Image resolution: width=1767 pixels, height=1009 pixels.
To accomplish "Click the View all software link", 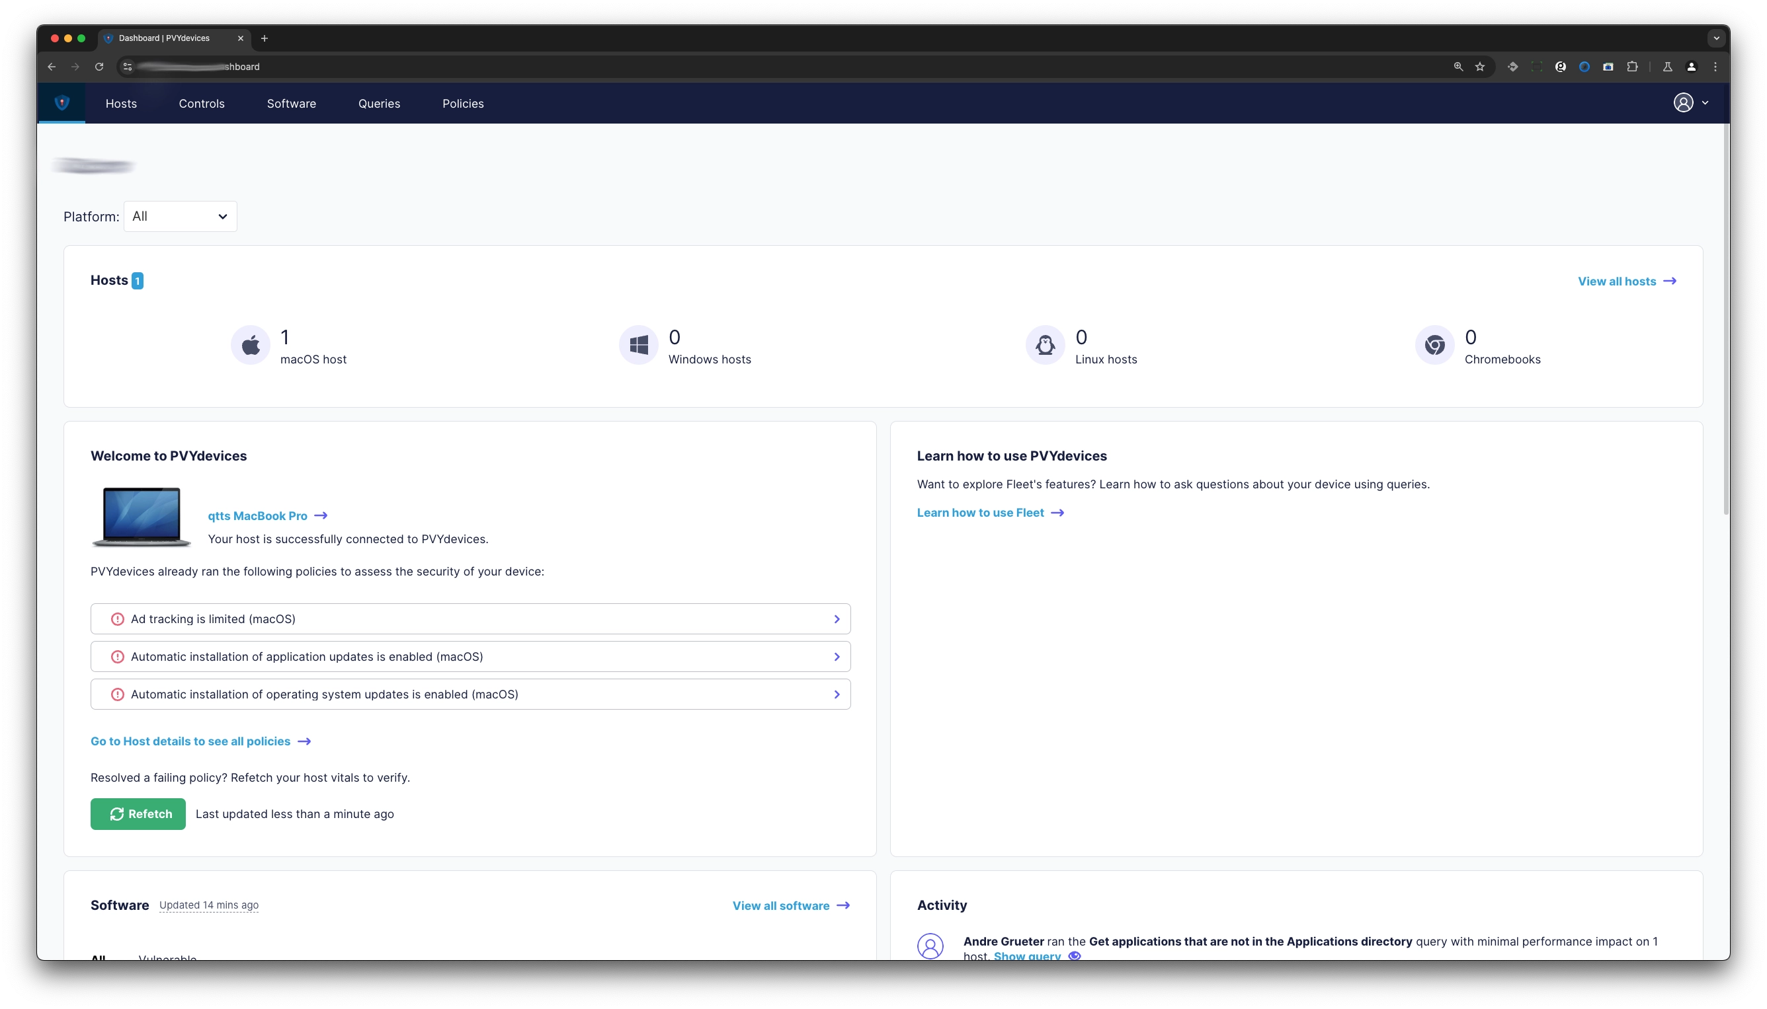I will pos(790,905).
